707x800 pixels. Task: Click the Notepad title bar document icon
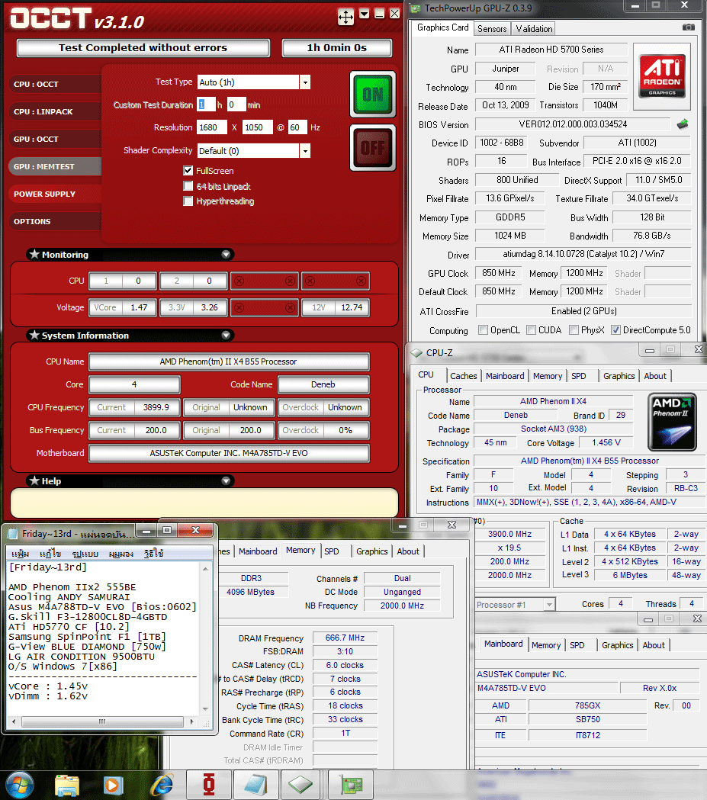point(13,534)
